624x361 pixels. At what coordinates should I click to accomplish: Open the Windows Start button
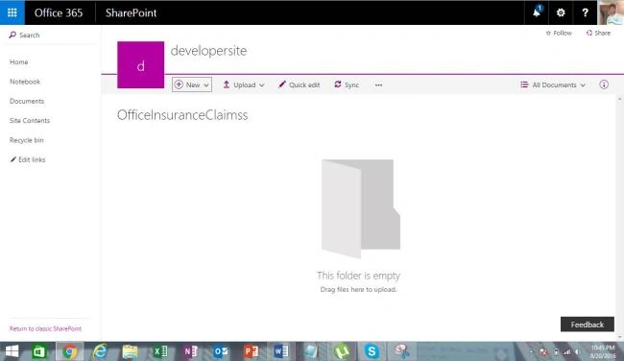pos(12,351)
